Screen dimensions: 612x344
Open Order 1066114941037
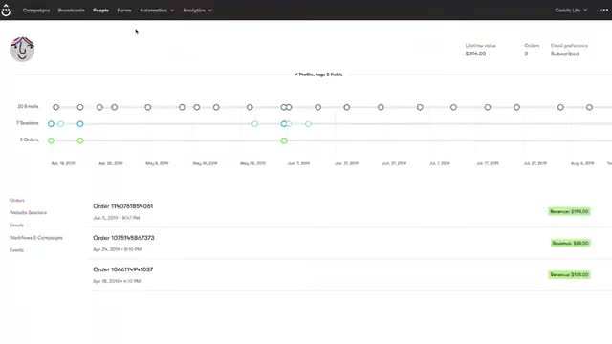(x=123, y=269)
